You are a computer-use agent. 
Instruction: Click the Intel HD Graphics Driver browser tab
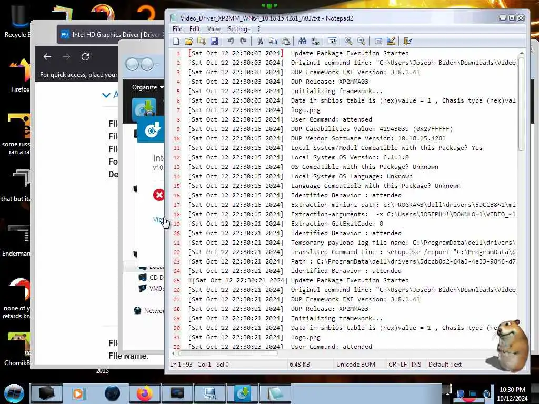pos(111,34)
